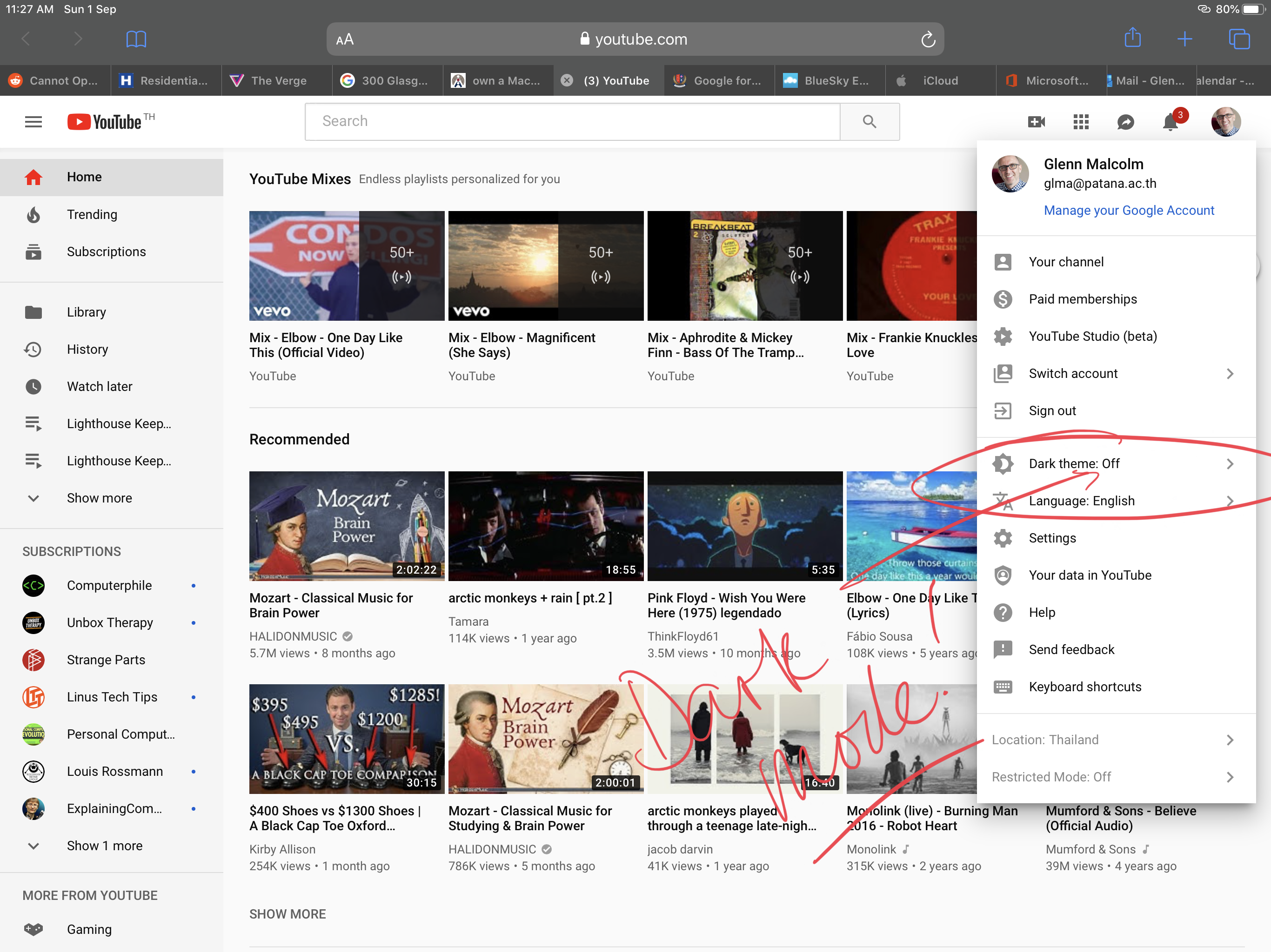Image resolution: width=1271 pixels, height=952 pixels.
Task: Go back with Safari's back arrow
Action: pyautogui.click(x=26, y=39)
